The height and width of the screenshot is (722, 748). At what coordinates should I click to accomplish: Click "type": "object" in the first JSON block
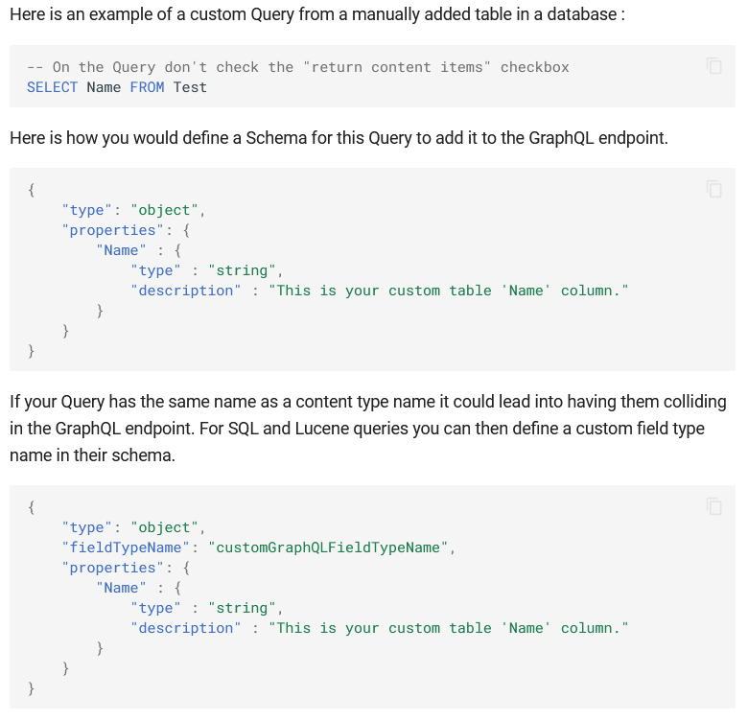133,210
